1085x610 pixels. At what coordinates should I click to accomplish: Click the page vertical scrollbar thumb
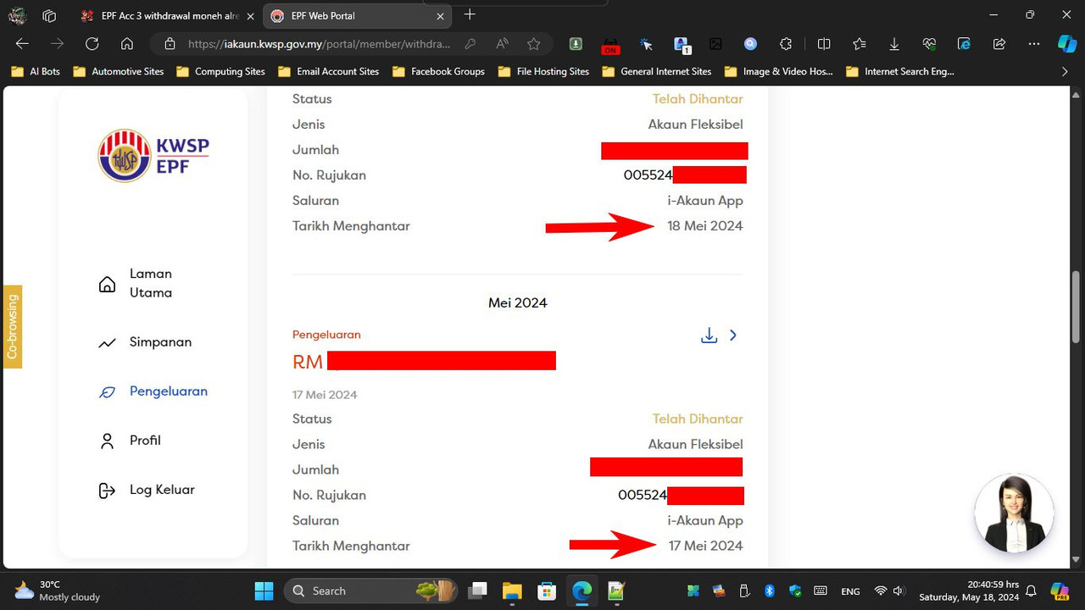pyautogui.click(x=1077, y=306)
